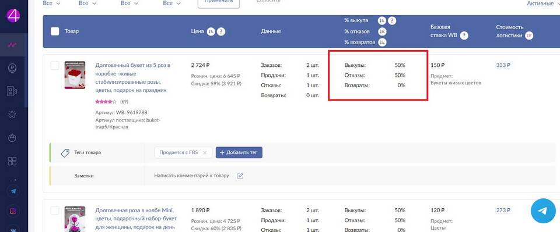Open the analytics chart sidebar icon
Screen dimensions: 560x232
tap(12, 45)
